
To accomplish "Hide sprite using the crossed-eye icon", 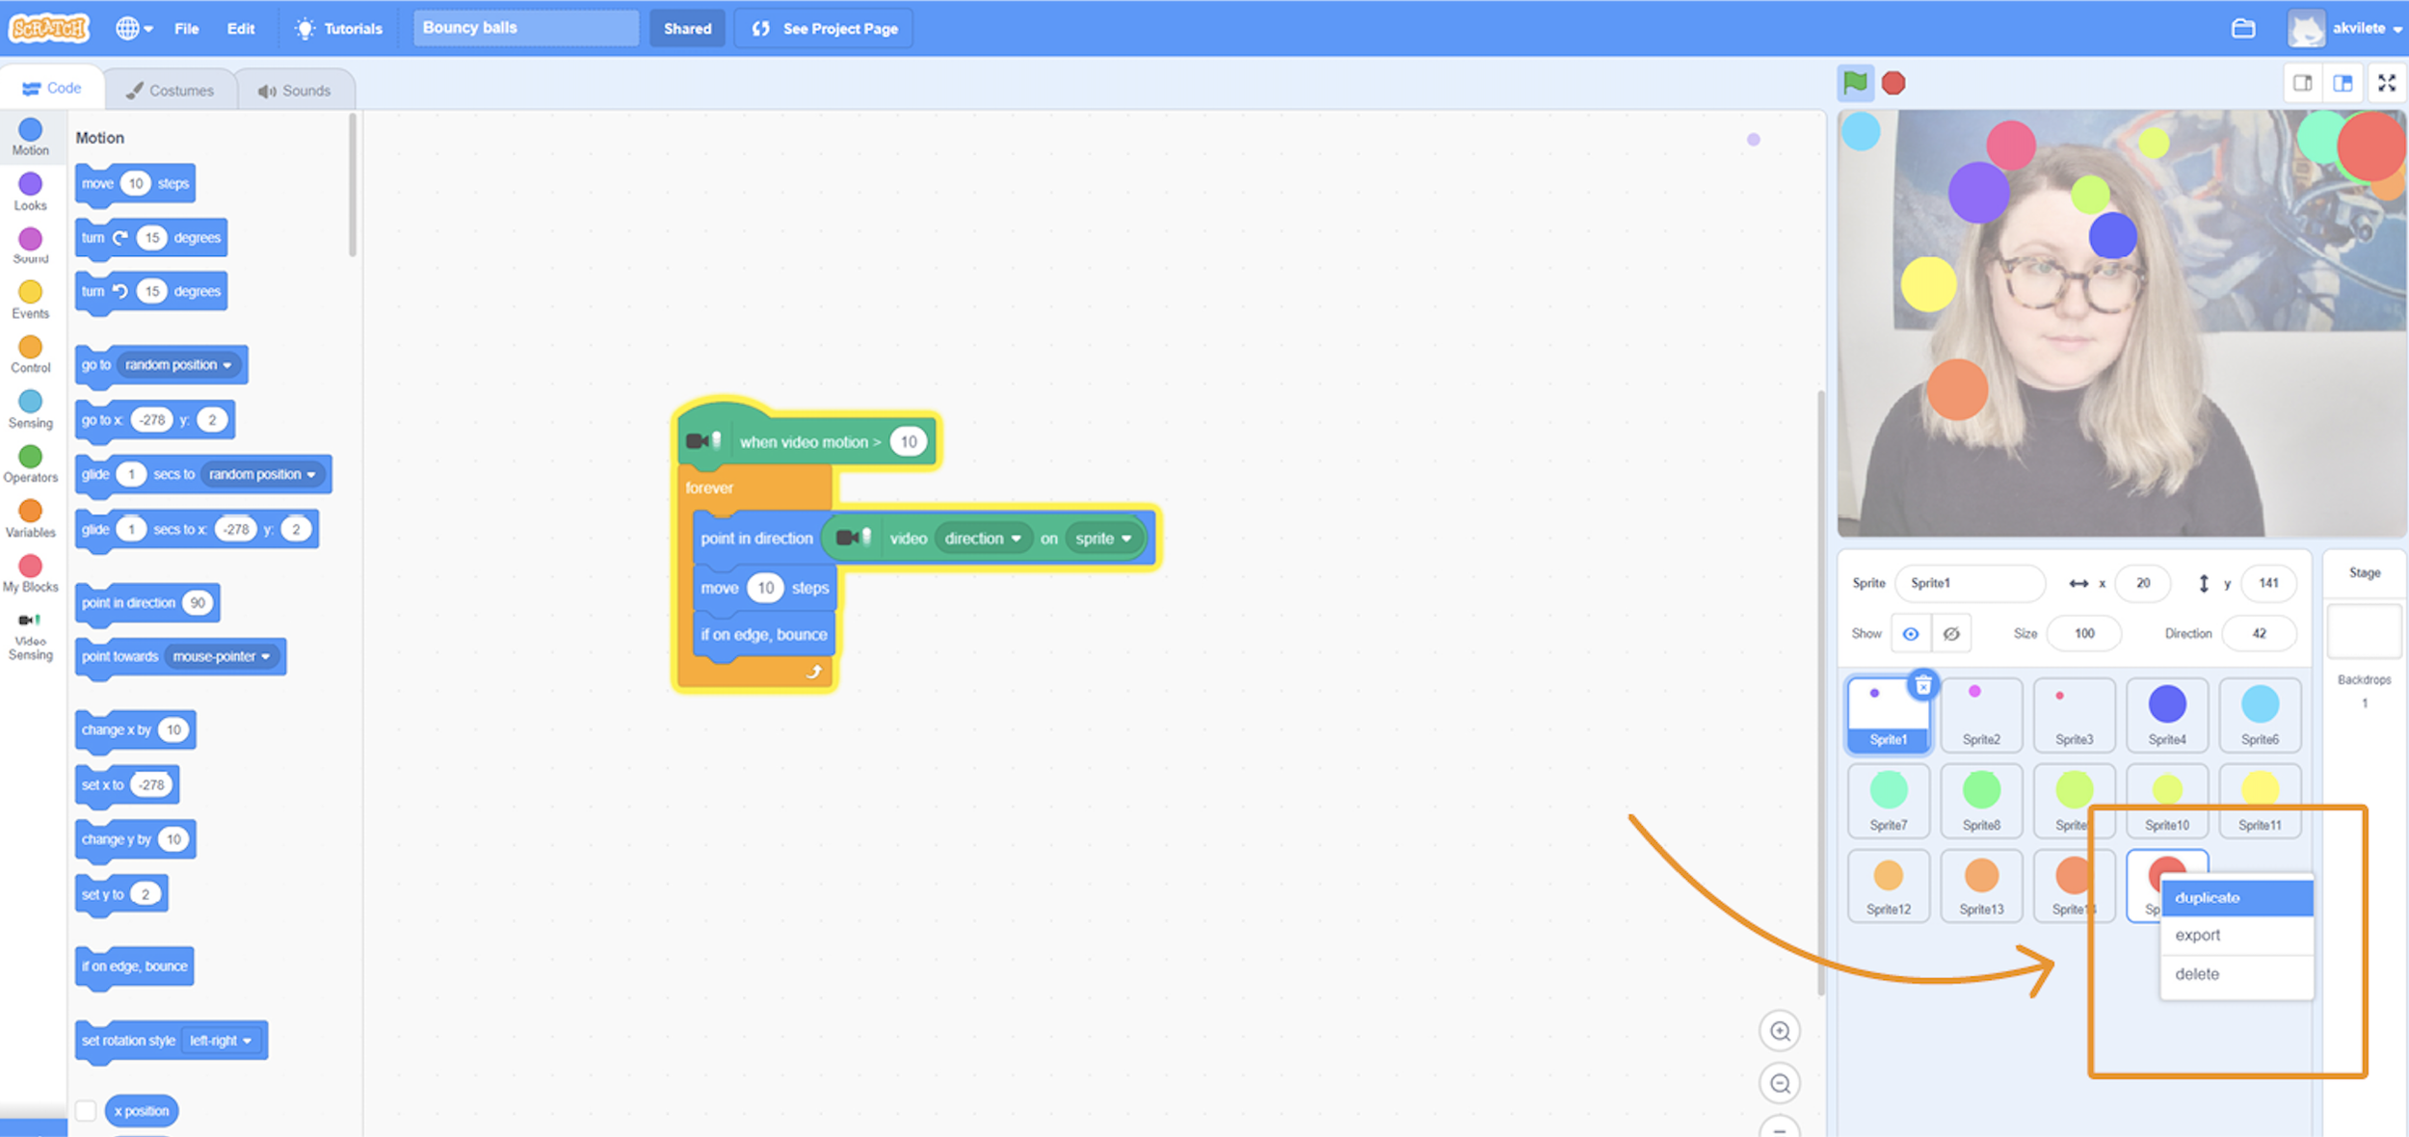I will [1951, 633].
